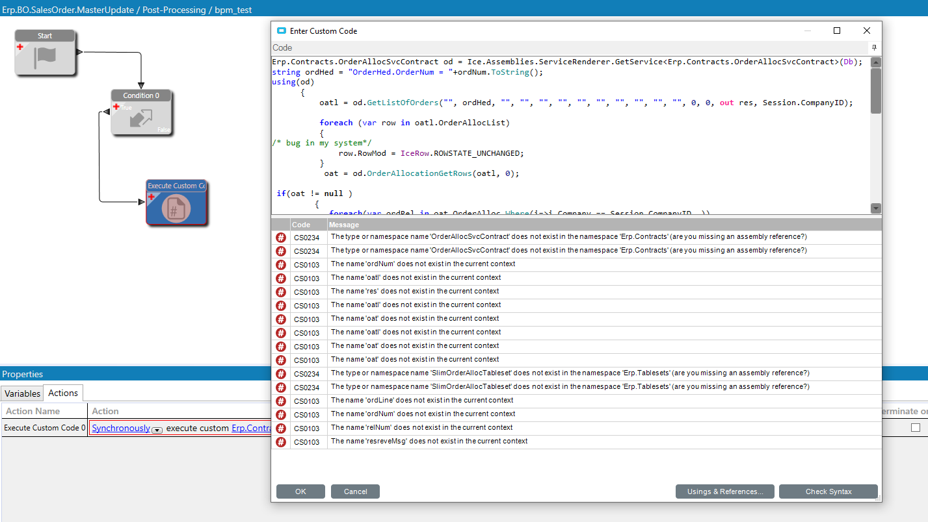Switch to the Actions tab

click(x=63, y=393)
